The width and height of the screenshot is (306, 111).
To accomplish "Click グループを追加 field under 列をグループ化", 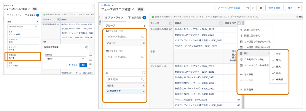I will (125, 57).
